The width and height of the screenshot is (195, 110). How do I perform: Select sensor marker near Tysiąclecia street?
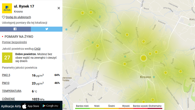(x=97, y=46)
